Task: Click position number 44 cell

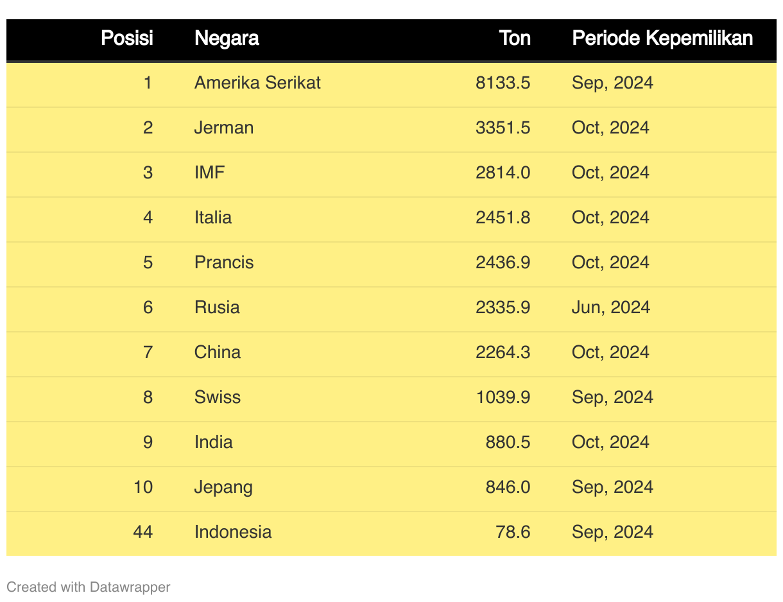Action: coord(143,532)
